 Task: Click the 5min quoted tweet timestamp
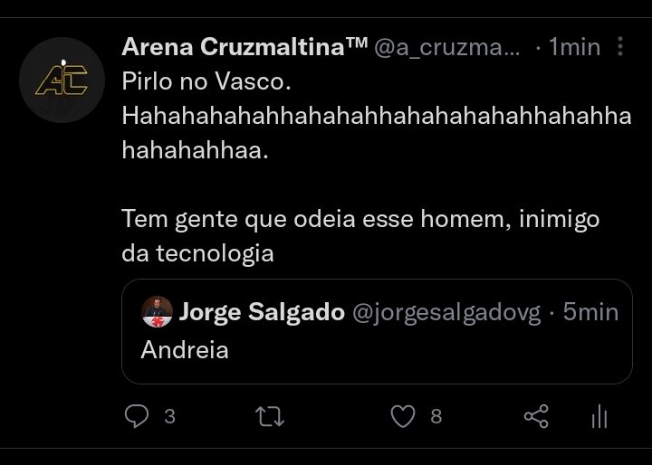pos(590,312)
